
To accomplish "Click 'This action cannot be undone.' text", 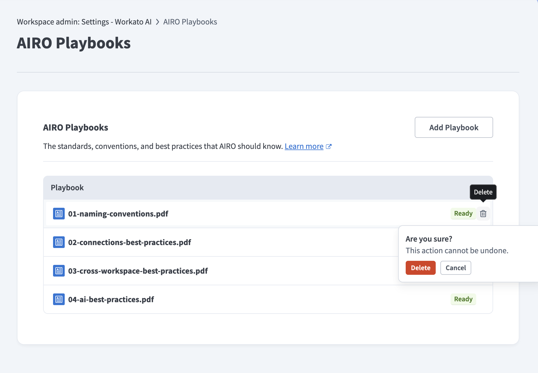I will [x=457, y=251].
